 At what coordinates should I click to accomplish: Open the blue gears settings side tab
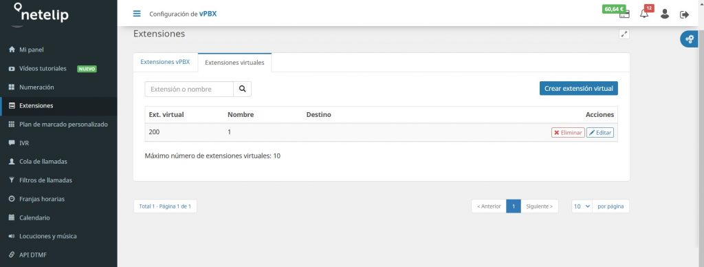coord(689,39)
